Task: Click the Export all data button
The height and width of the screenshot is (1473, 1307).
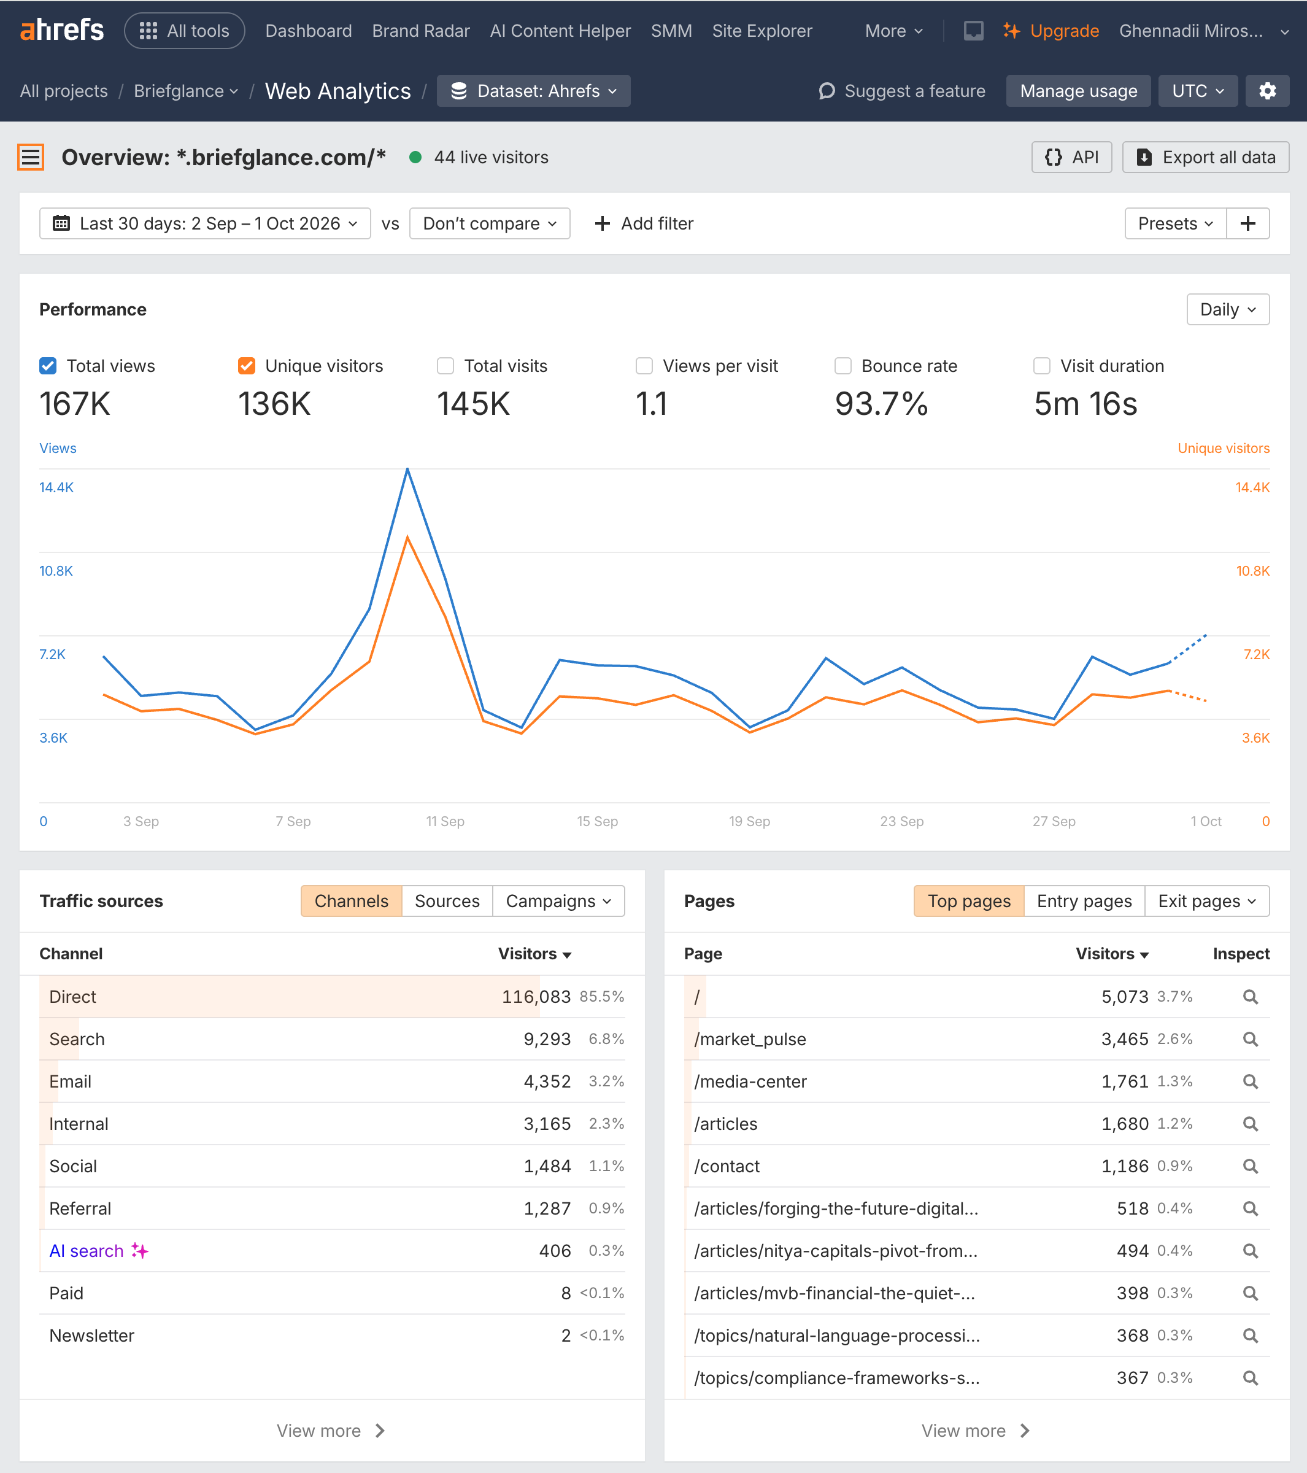Action: [1205, 157]
